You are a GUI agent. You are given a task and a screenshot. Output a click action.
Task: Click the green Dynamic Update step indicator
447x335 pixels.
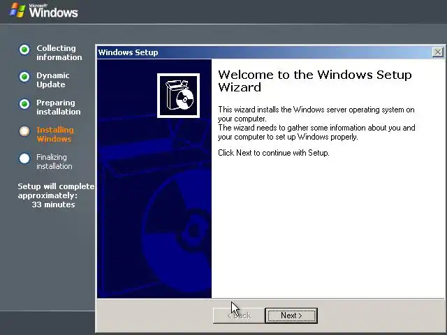click(x=24, y=77)
